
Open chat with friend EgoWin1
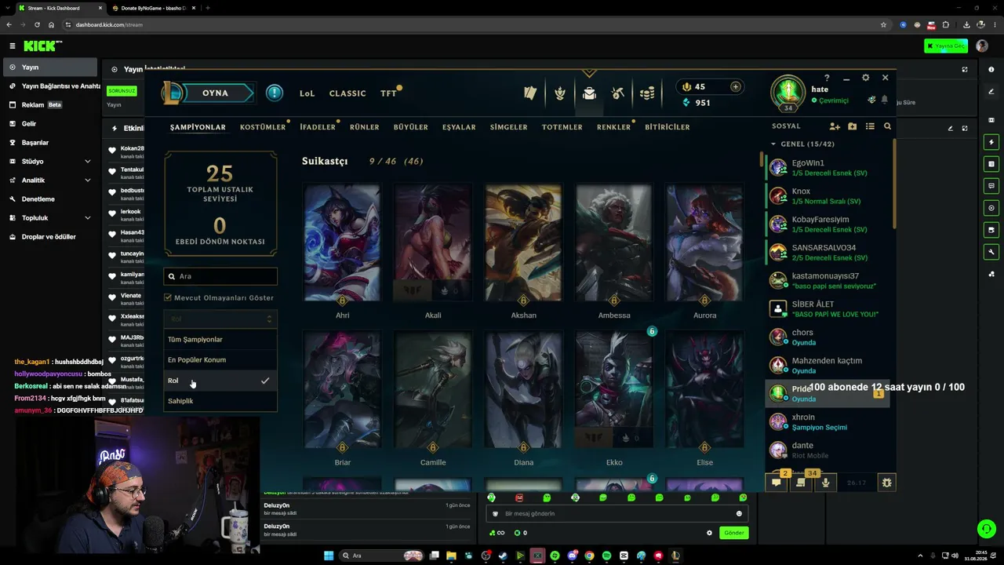pos(828,168)
